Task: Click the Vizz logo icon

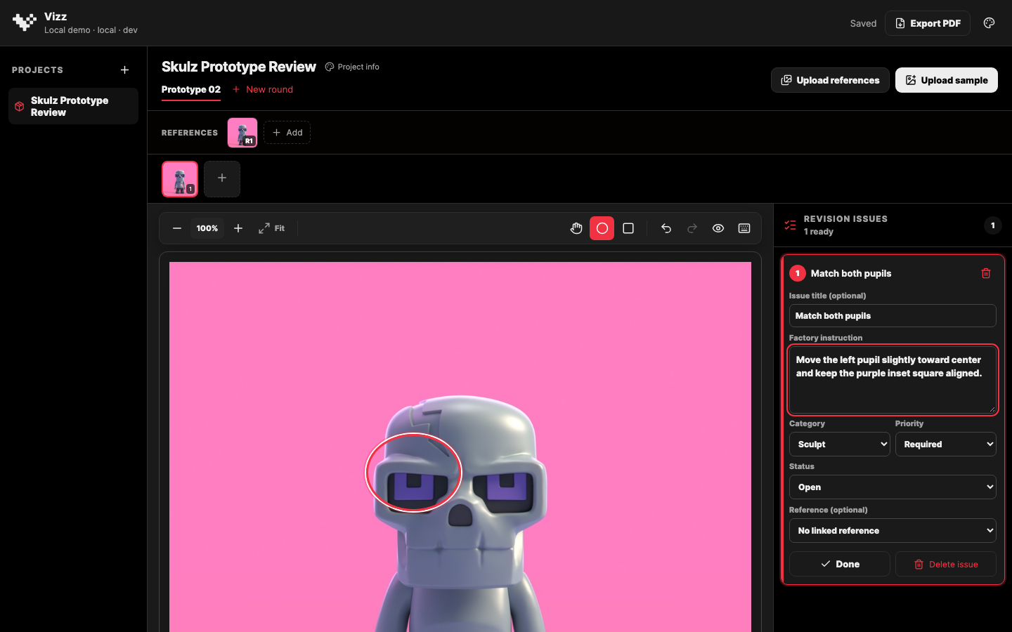Action: (x=25, y=22)
